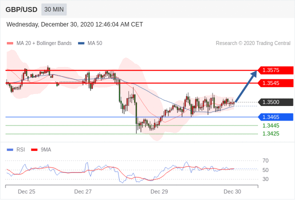Click the RSI 30 level label

pyautogui.click(x=265, y=179)
